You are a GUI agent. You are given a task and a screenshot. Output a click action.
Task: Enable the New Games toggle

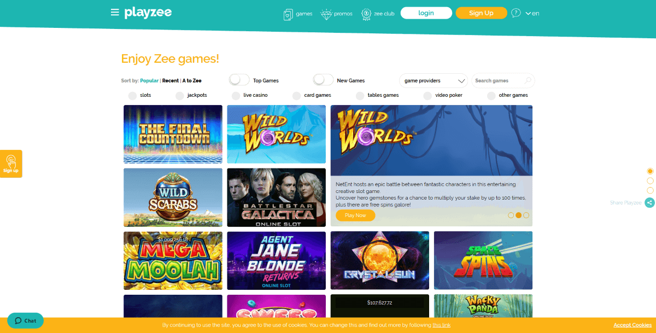click(323, 80)
